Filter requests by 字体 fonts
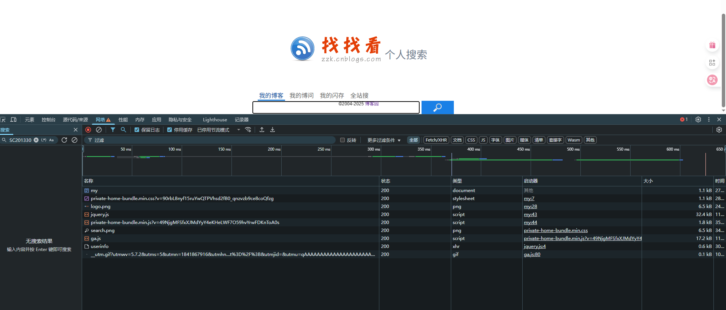The width and height of the screenshot is (726, 310). [496, 140]
